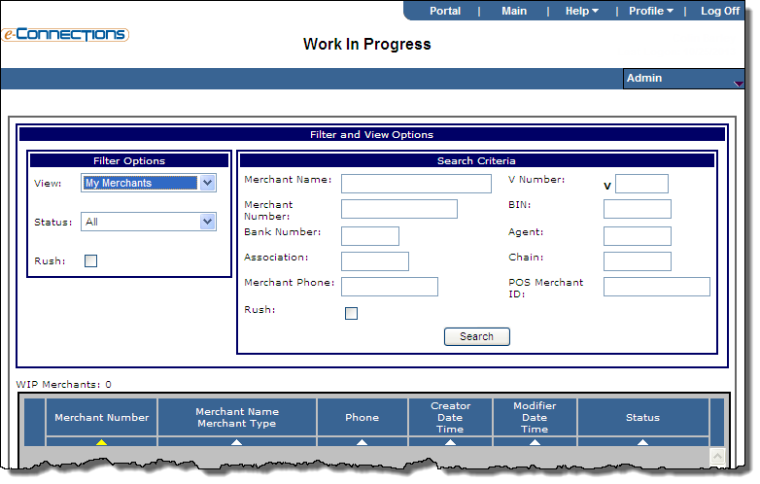Click the Search button
The height and width of the screenshot is (484, 760).
(x=476, y=336)
